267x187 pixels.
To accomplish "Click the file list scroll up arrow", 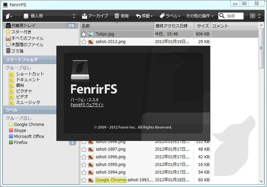I will (x=261, y=25).
